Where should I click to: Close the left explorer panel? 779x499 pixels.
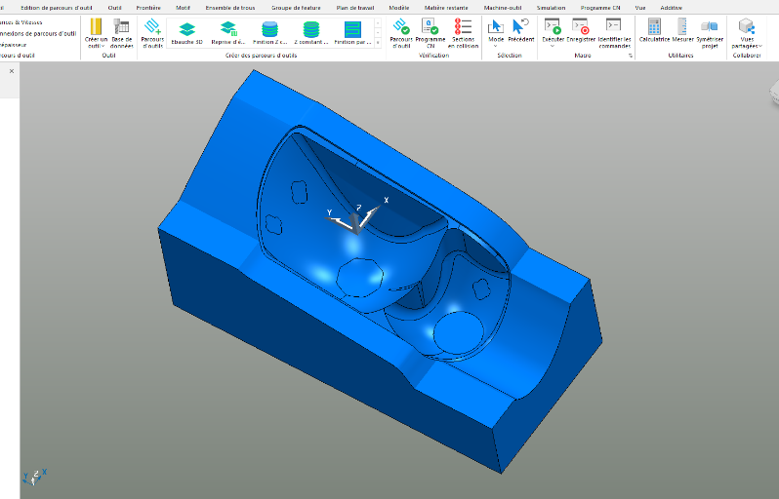click(12, 71)
